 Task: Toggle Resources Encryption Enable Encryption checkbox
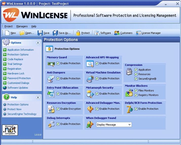point(58,109)
